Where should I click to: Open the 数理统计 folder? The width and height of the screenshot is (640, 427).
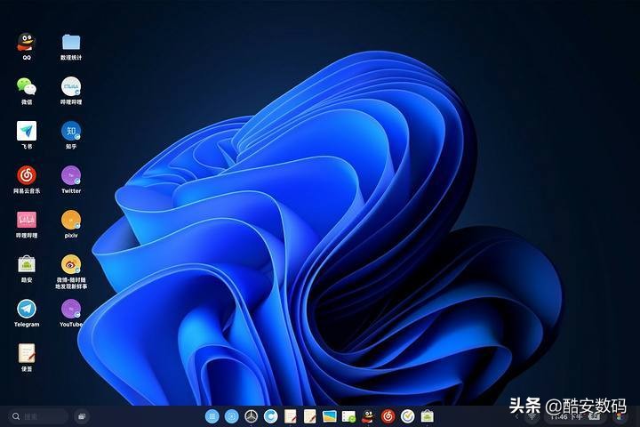point(71,43)
